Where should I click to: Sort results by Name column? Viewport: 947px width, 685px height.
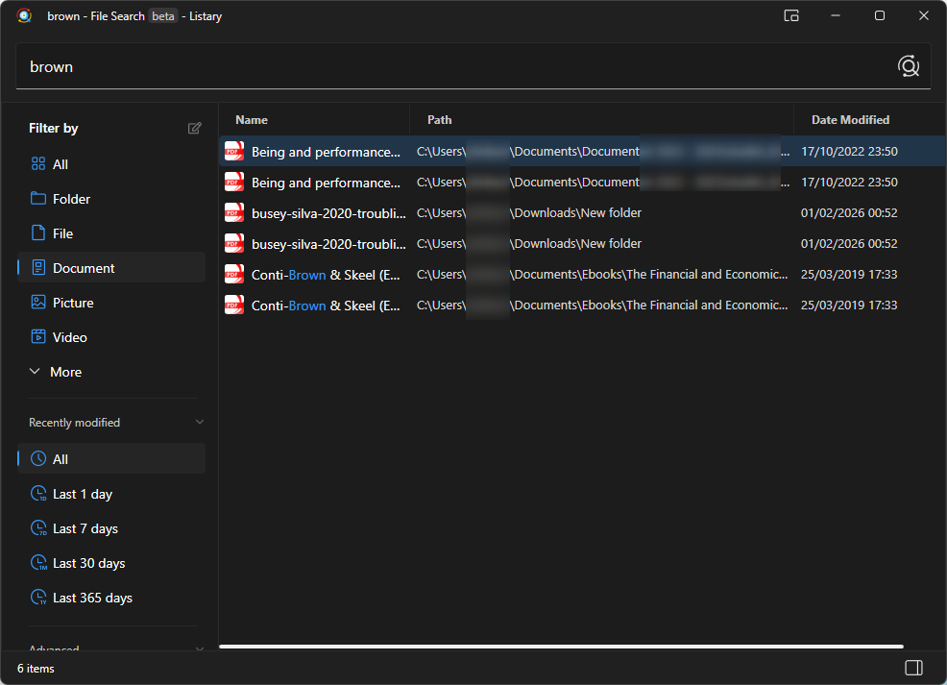click(x=252, y=120)
